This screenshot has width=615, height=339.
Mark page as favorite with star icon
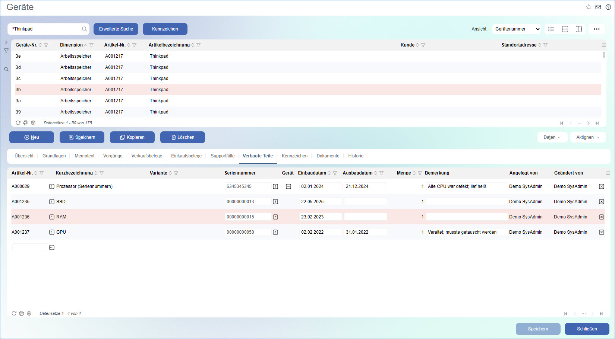[x=589, y=7]
